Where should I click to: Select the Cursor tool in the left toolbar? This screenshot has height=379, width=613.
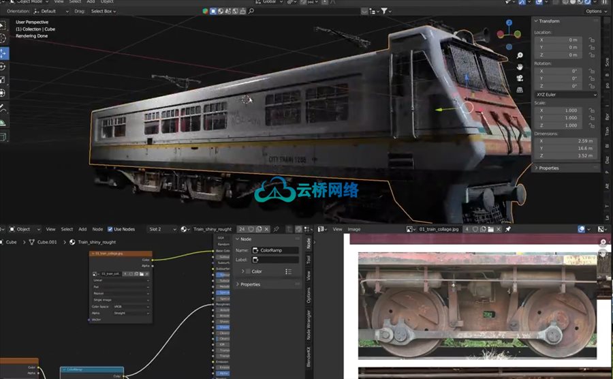3,38
